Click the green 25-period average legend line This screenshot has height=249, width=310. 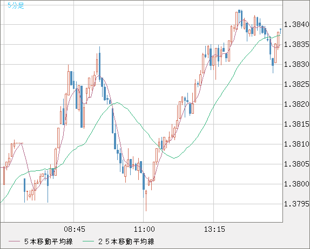(x=88, y=241)
